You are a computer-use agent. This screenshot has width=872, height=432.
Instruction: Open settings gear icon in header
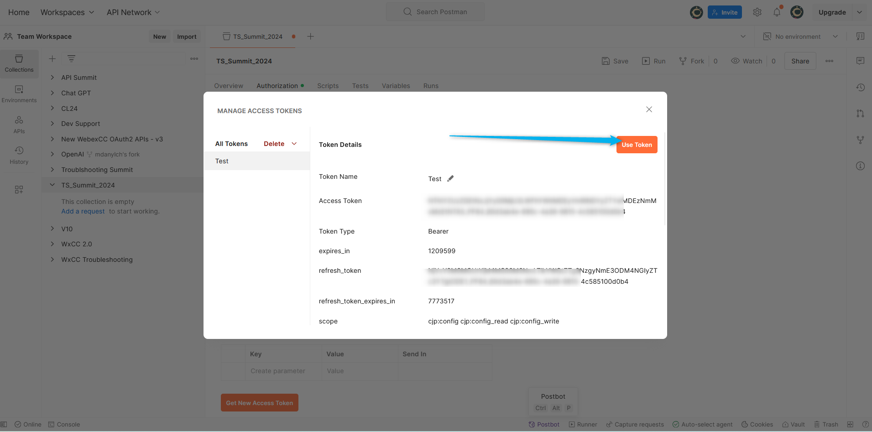point(757,12)
